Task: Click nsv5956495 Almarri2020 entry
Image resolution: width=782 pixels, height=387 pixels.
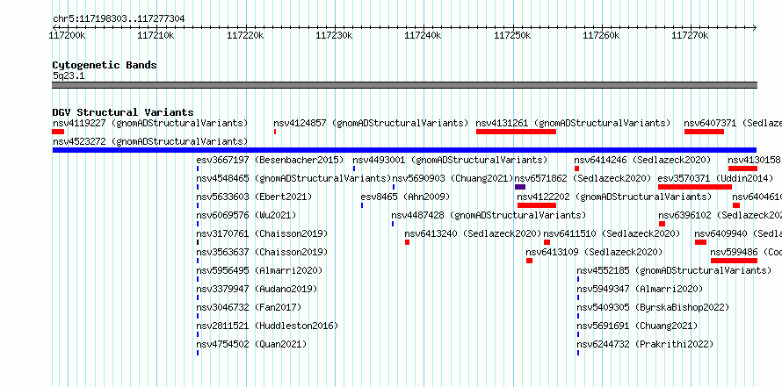Action: [x=259, y=270]
